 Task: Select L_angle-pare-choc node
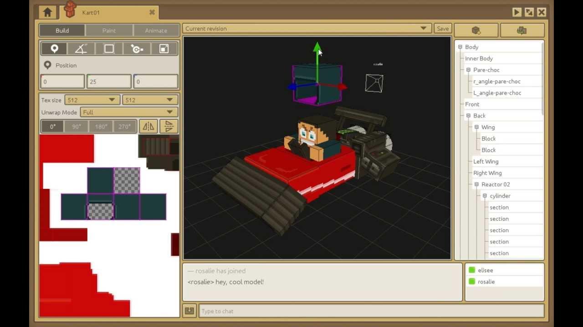497,93
